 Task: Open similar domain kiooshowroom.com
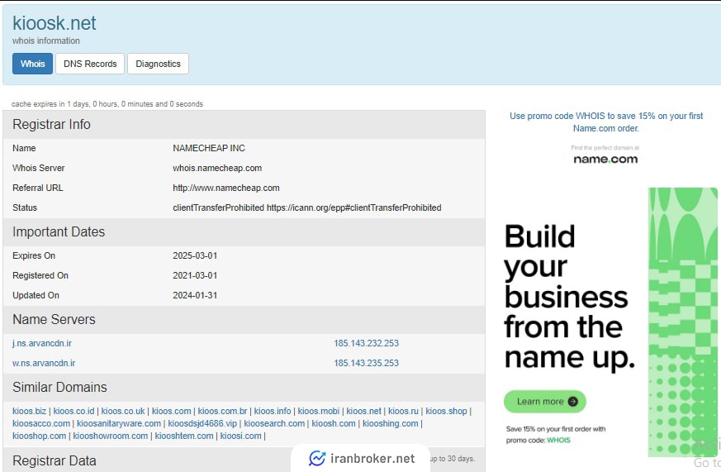tap(111, 436)
